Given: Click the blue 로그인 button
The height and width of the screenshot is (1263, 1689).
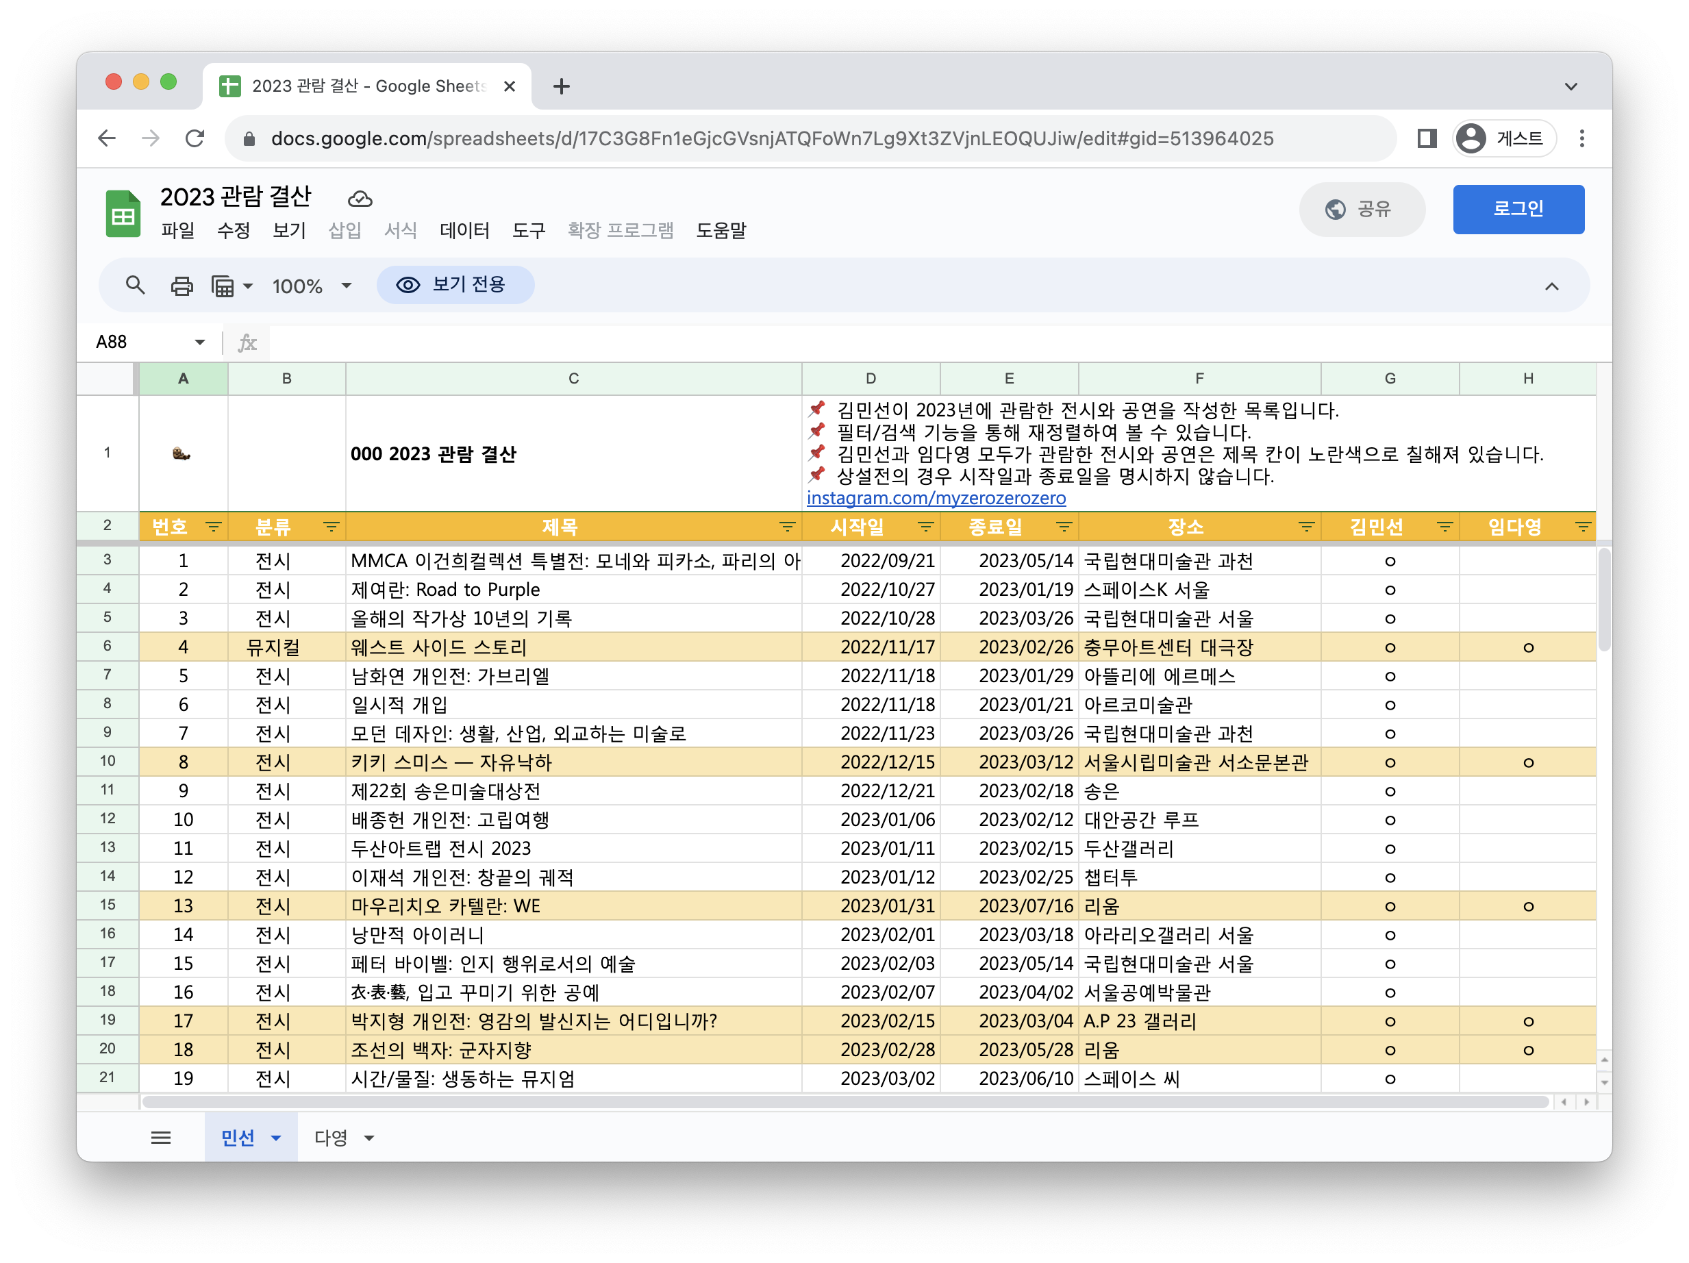Looking at the screenshot, I should pos(1517,209).
